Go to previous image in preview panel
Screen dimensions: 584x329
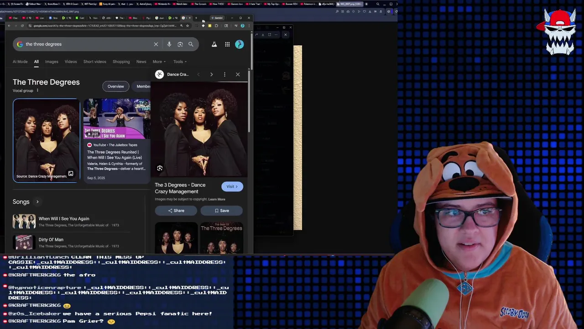(x=198, y=74)
